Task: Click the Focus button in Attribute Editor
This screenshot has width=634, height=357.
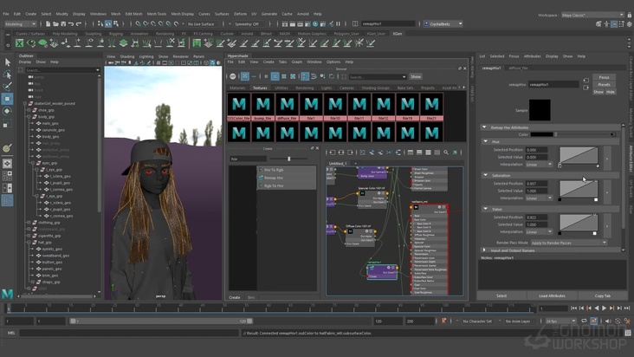Action: click(x=604, y=77)
